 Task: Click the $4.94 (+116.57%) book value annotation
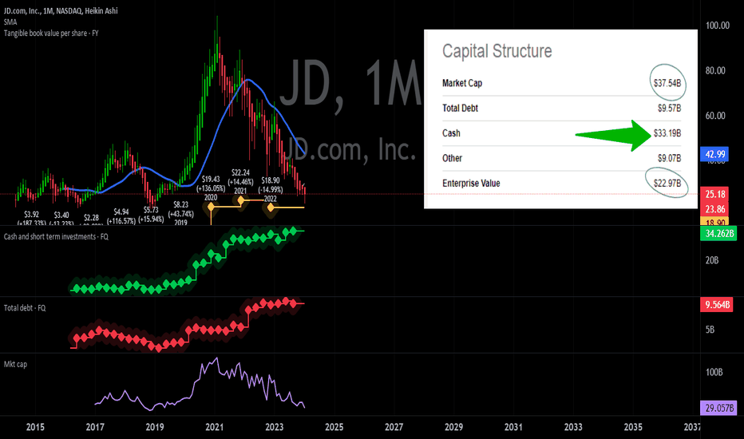click(121, 216)
